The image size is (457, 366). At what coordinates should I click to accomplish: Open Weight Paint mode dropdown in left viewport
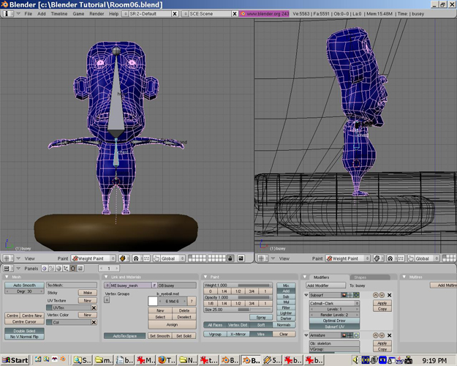coord(93,258)
